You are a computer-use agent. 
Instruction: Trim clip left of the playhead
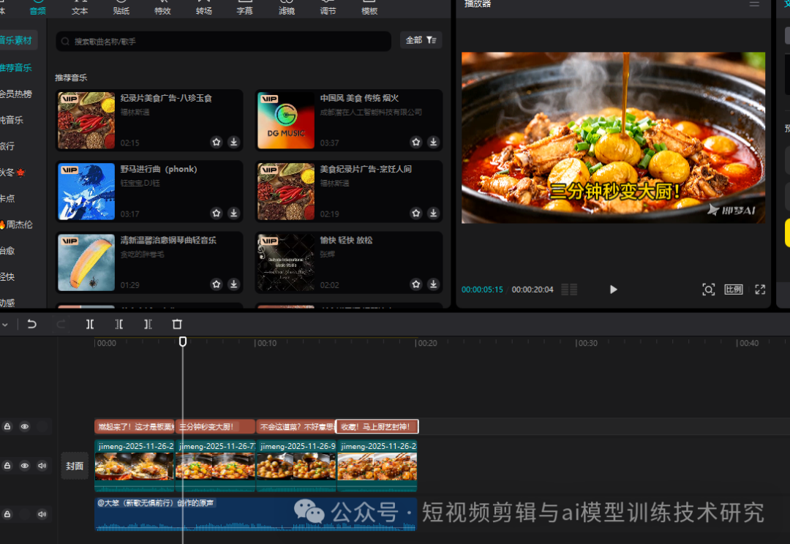pyautogui.click(x=119, y=324)
